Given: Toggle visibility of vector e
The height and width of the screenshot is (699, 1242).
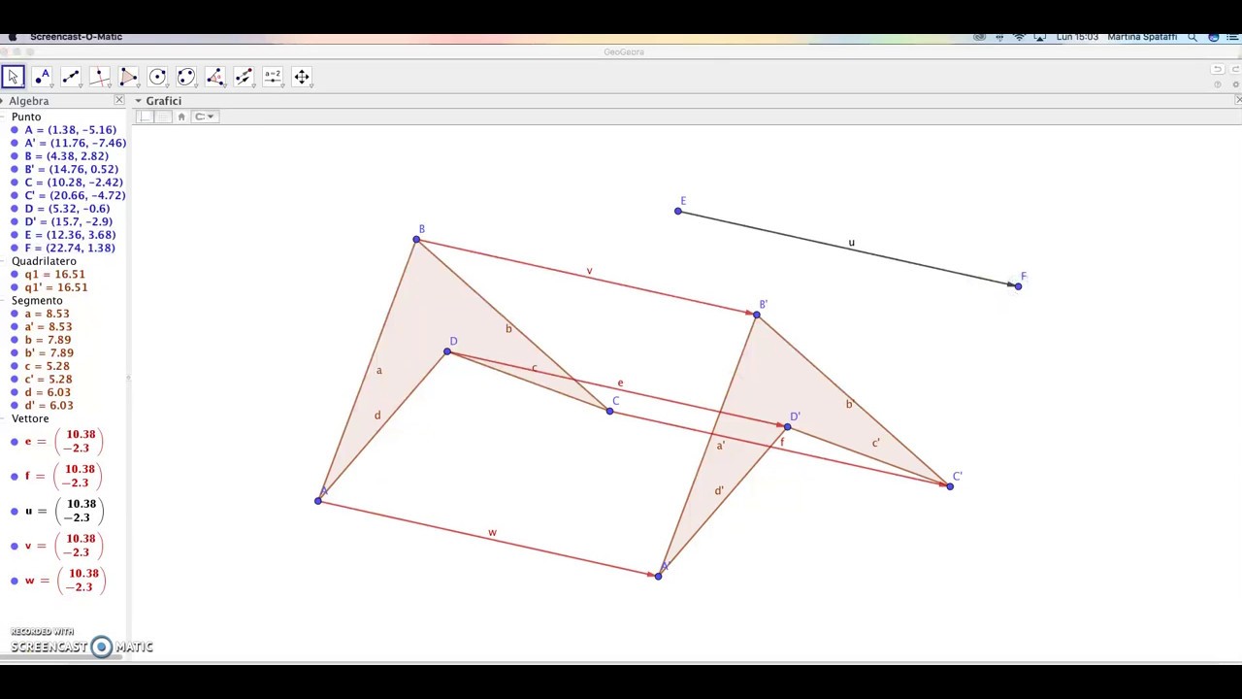Looking at the screenshot, I should 15,442.
